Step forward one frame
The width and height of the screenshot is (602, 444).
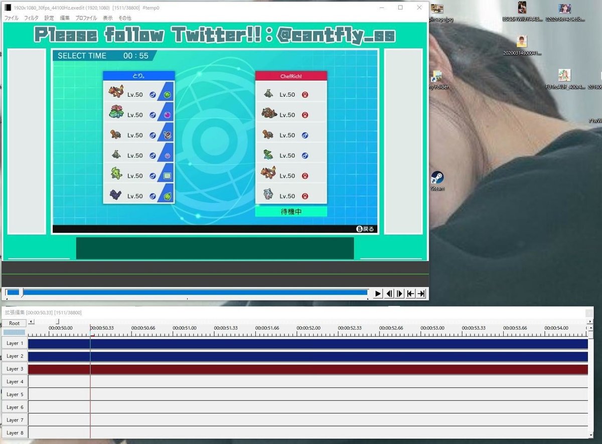click(x=400, y=293)
